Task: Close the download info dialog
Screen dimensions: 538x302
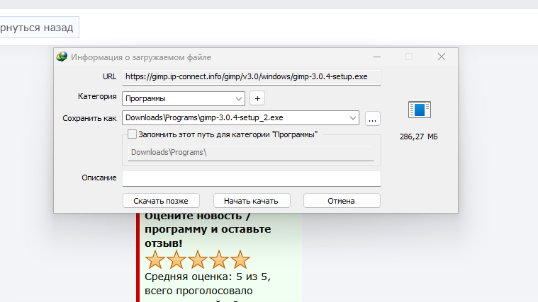Action: pyautogui.click(x=442, y=57)
